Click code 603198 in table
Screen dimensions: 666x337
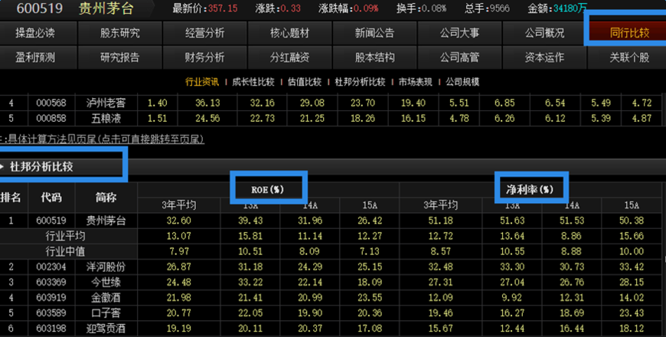pyautogui.click(x=51, y=329)
